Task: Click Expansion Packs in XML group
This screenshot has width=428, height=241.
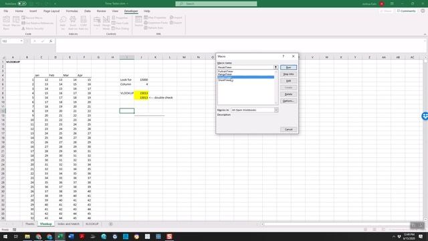Action: tap(156, 23)
